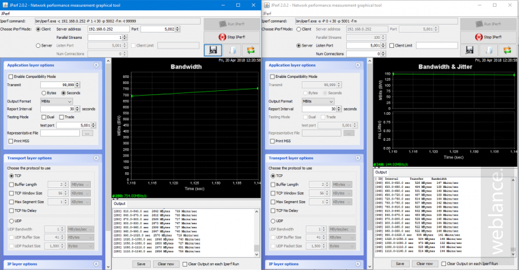Click the restore defaults arrows icon in left window
The image size is (519, 270).
(x=251, y=51)
